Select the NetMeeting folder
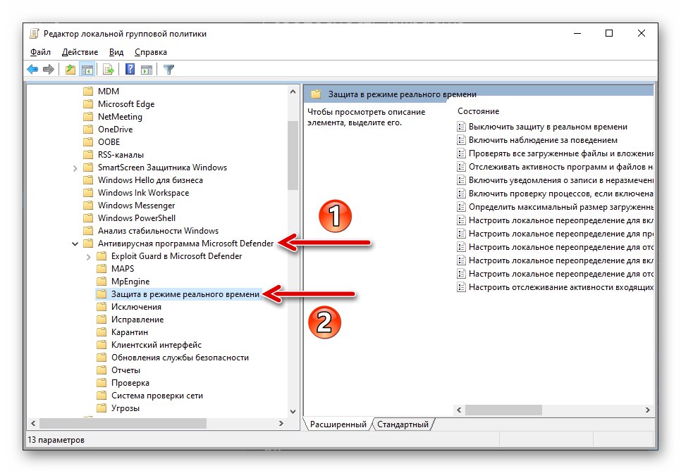681x473 pixels. (113, 117)
